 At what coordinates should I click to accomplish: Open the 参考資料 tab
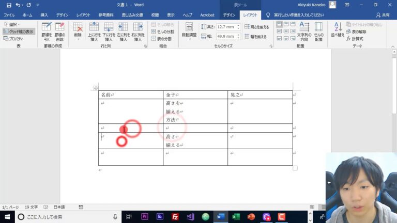pyautogui.click(x=106, y=15)
